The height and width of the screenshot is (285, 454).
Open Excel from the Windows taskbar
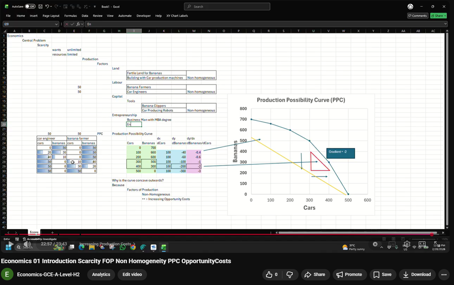164,247
